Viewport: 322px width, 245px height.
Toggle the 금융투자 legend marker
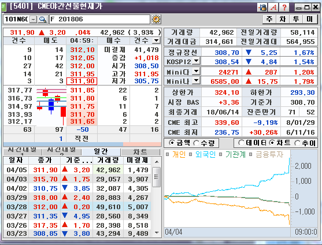pos(250,154)
